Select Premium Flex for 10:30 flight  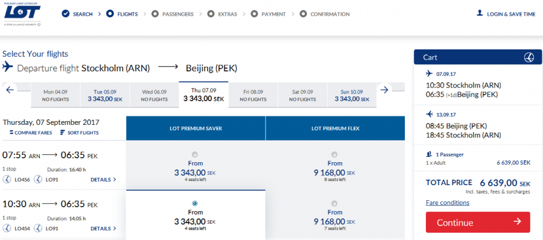(x=334, y=203)
